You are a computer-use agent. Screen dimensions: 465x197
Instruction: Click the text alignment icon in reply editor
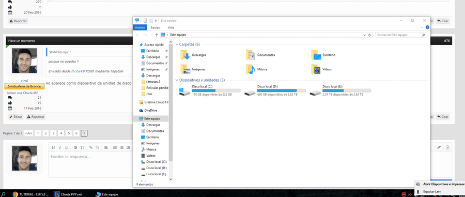point(106,147)
